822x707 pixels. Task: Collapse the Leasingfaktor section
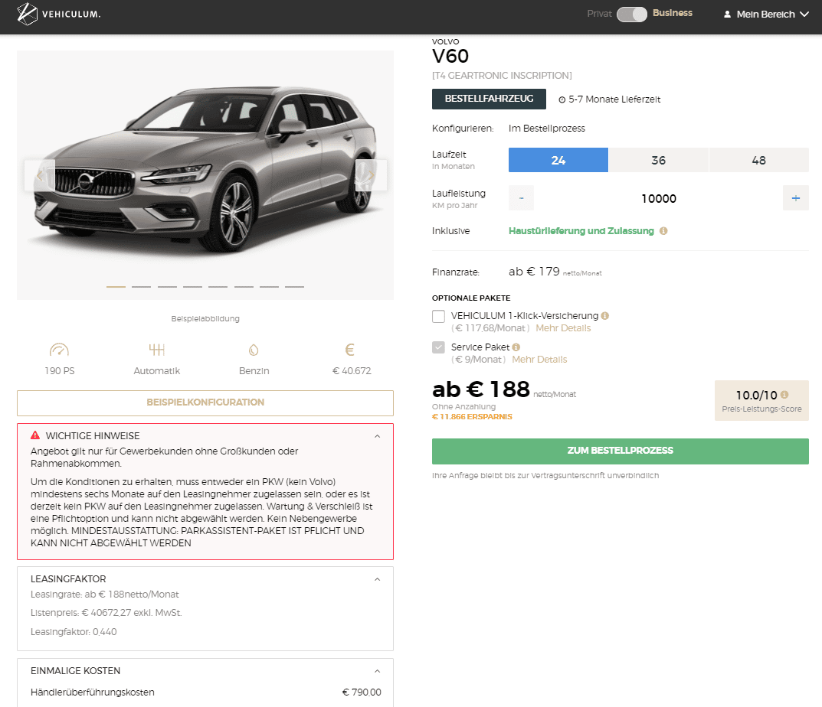tap(377, 579)
